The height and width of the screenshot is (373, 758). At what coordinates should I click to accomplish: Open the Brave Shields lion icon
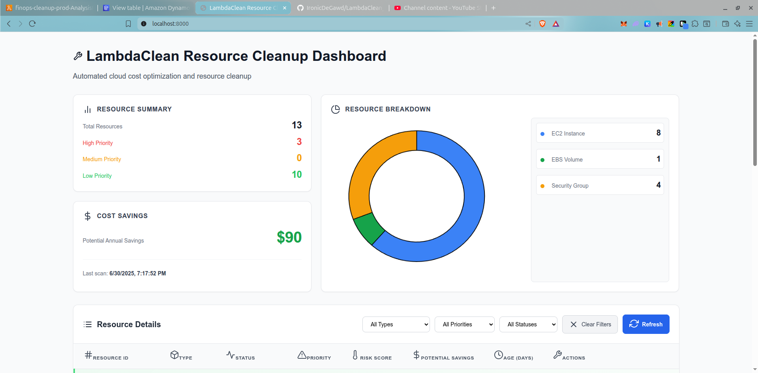pyautogui.click(x=542, y=24)
